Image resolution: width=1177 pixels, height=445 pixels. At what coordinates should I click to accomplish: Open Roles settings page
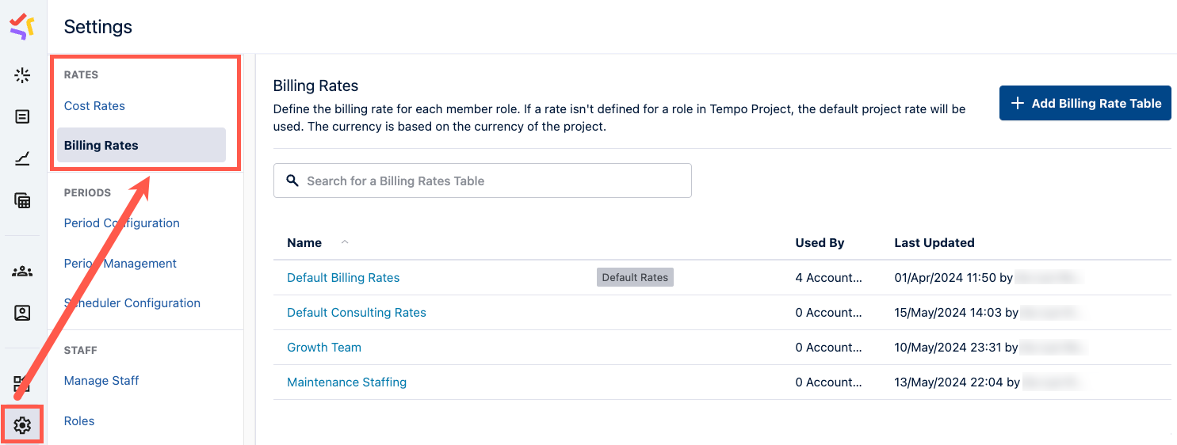click(79, 421)
